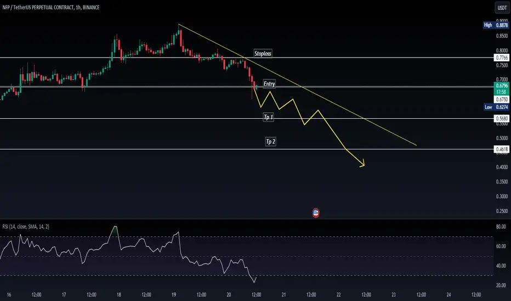The image size is (511, 301).
Task: Click the 0.3000 price scale value
Action: [502, 196]
